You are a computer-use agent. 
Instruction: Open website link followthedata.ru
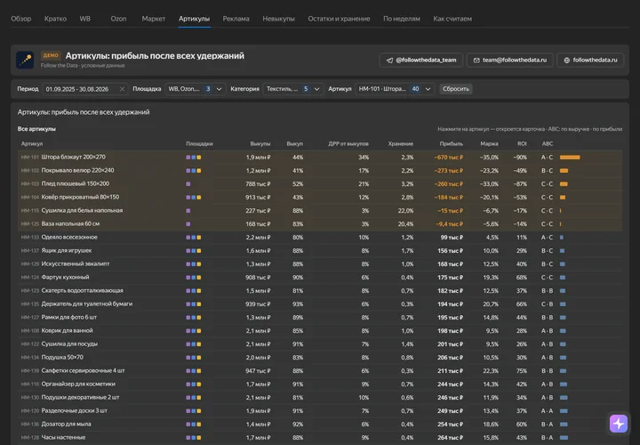[x=590, y=60]
